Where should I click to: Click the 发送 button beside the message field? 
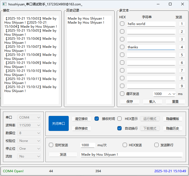click(63, 155)
